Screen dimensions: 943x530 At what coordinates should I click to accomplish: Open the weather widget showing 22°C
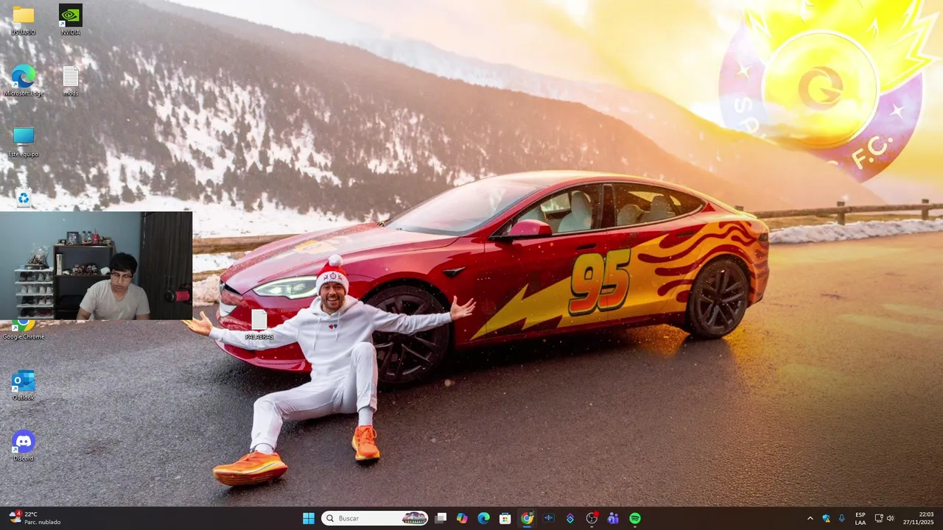pyautogui.click(x=35, y=518)
